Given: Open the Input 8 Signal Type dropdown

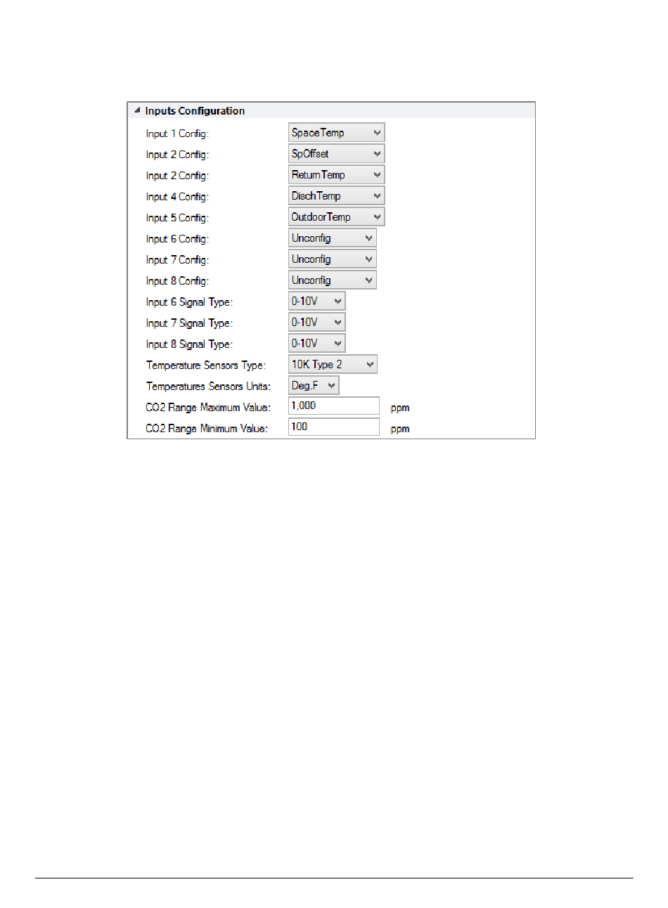Looking at the screenshot, I should [x=316, y=344].
